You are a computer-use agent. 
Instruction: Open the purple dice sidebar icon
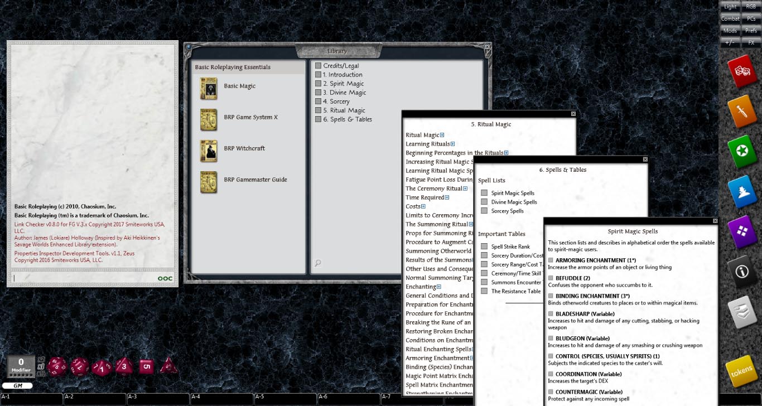pos(741,231)
